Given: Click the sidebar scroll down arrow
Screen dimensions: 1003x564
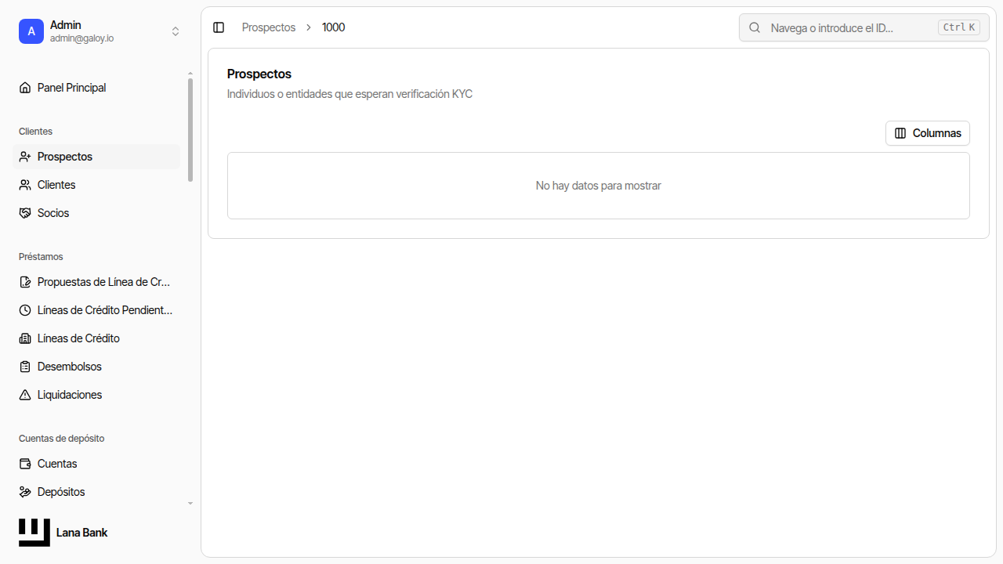Looking at the screenshot, I should click(x=190, y=504).
